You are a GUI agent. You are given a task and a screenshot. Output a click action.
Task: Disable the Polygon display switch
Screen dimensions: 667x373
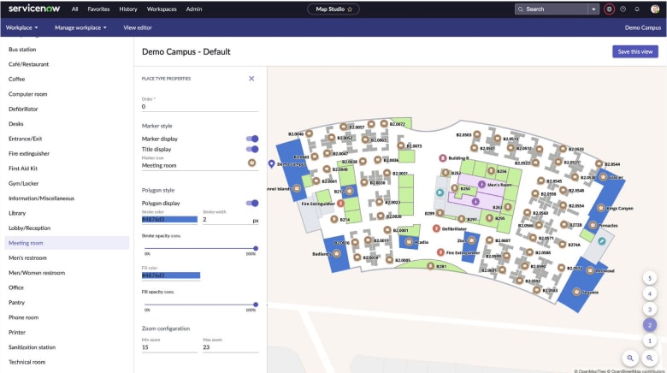tap(252, 203)
